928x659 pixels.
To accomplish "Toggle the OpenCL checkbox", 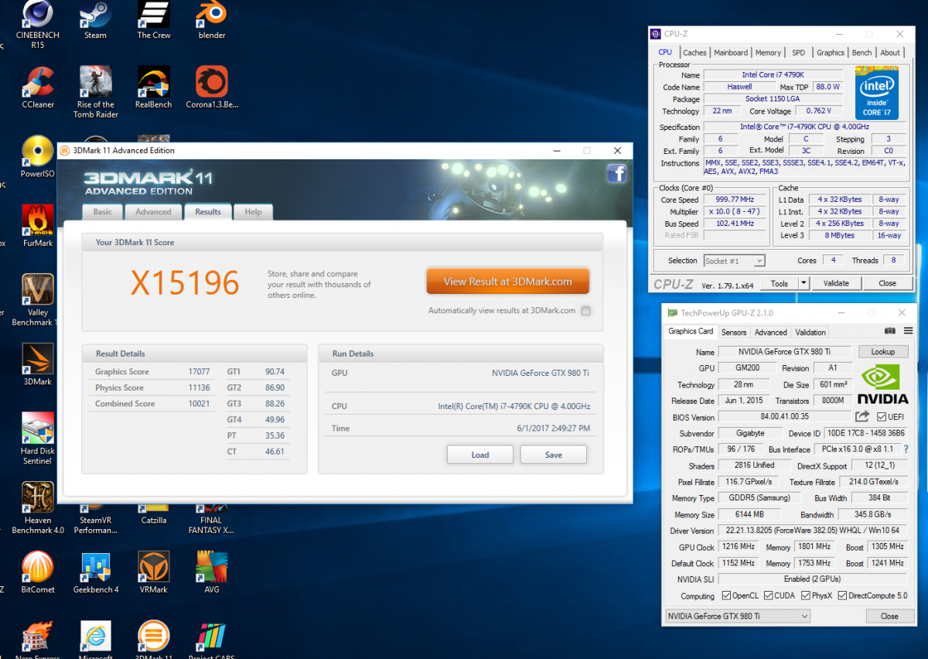I will (x=726, y=596).
